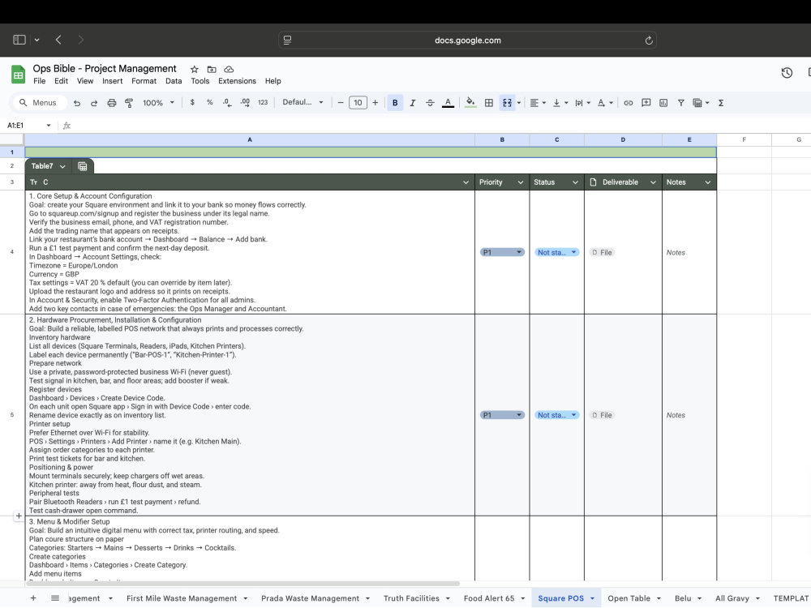This screenshot has width=811, height=608.
Task: Open the borders tool icon
Action: 489,103
